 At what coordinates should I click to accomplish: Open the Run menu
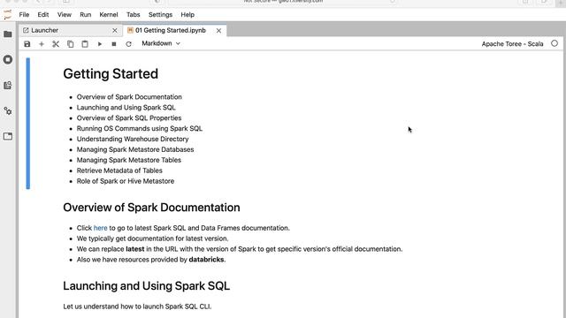(x=86, y=15)
